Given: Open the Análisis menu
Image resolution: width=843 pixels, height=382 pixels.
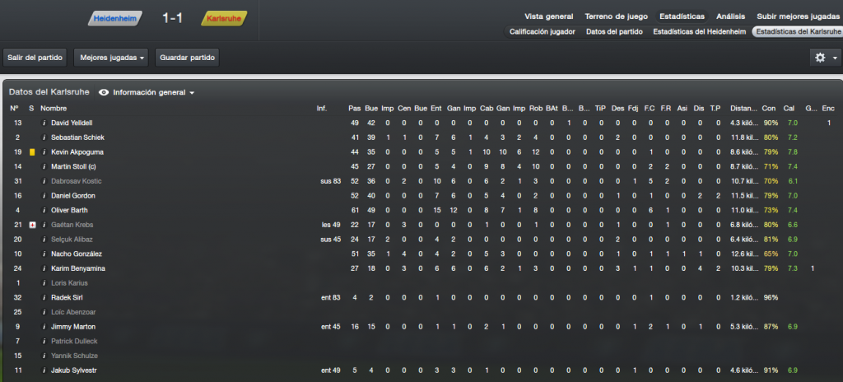Looking at the screenshot, I should [731, 16].
